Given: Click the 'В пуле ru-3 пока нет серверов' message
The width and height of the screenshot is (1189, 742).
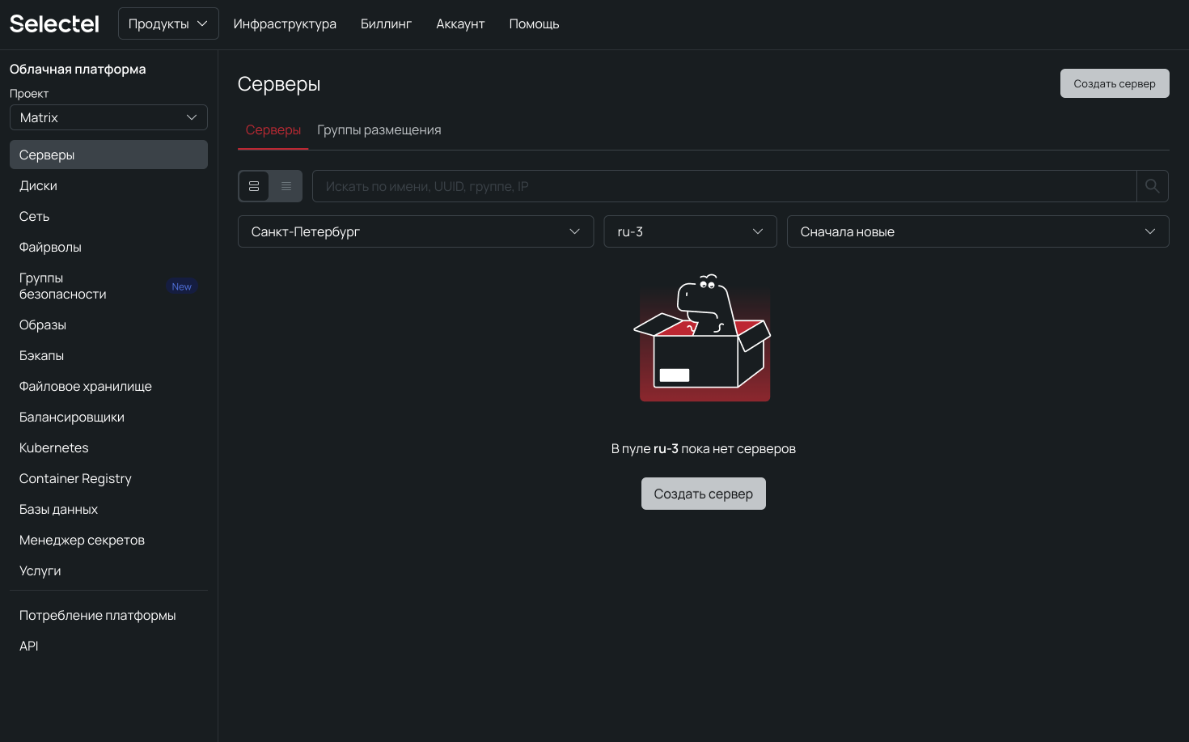Looking at the screenshot, I should (704, 448).
